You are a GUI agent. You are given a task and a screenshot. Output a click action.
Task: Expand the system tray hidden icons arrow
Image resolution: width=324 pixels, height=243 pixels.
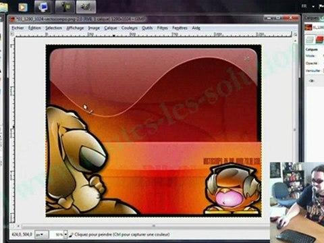tap(313, 7)
